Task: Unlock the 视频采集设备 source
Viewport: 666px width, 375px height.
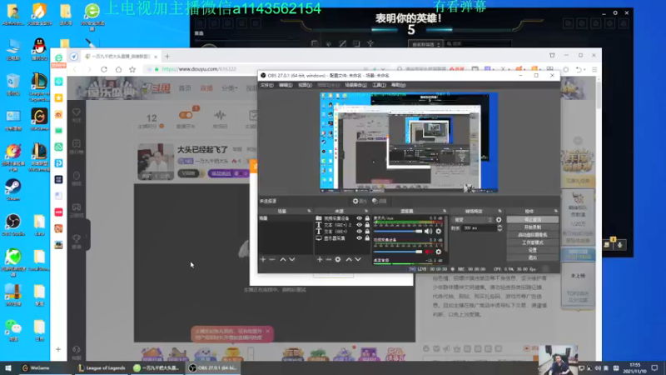Action: pyautogui.click(x=367, y=218)
